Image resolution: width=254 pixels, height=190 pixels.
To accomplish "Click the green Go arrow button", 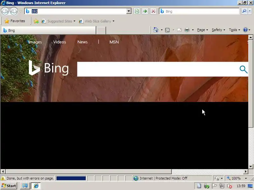I will 145,11.
